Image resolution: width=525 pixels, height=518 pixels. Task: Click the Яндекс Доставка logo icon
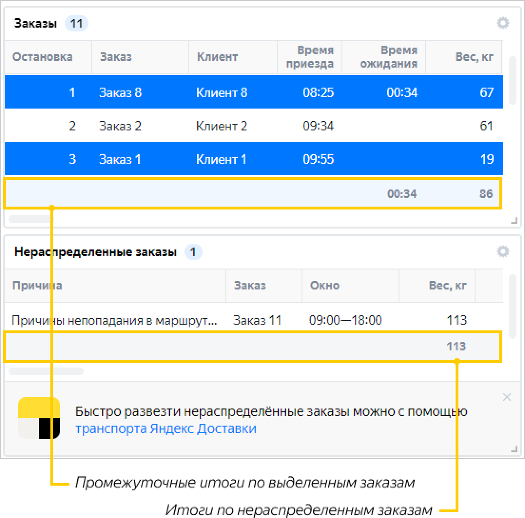[39, 418]
